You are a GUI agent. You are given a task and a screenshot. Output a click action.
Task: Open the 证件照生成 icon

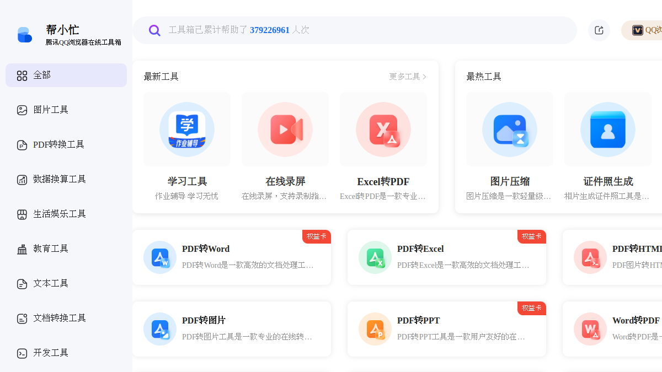coord(608,130)
